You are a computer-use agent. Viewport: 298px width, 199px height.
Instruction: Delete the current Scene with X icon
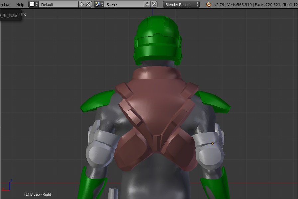tap(154, 5)
